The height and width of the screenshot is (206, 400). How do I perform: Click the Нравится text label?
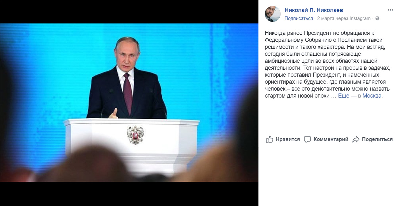(x=288, y=139)
